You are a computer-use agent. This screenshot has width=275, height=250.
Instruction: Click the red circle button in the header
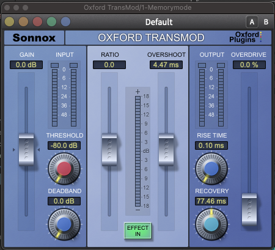(37, 21)
